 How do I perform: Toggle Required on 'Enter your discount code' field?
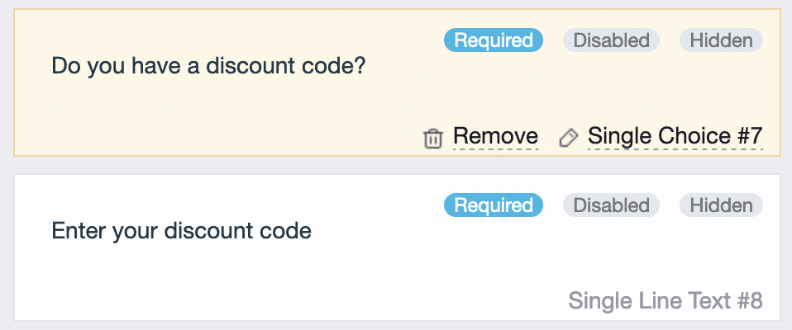point(494,205)
